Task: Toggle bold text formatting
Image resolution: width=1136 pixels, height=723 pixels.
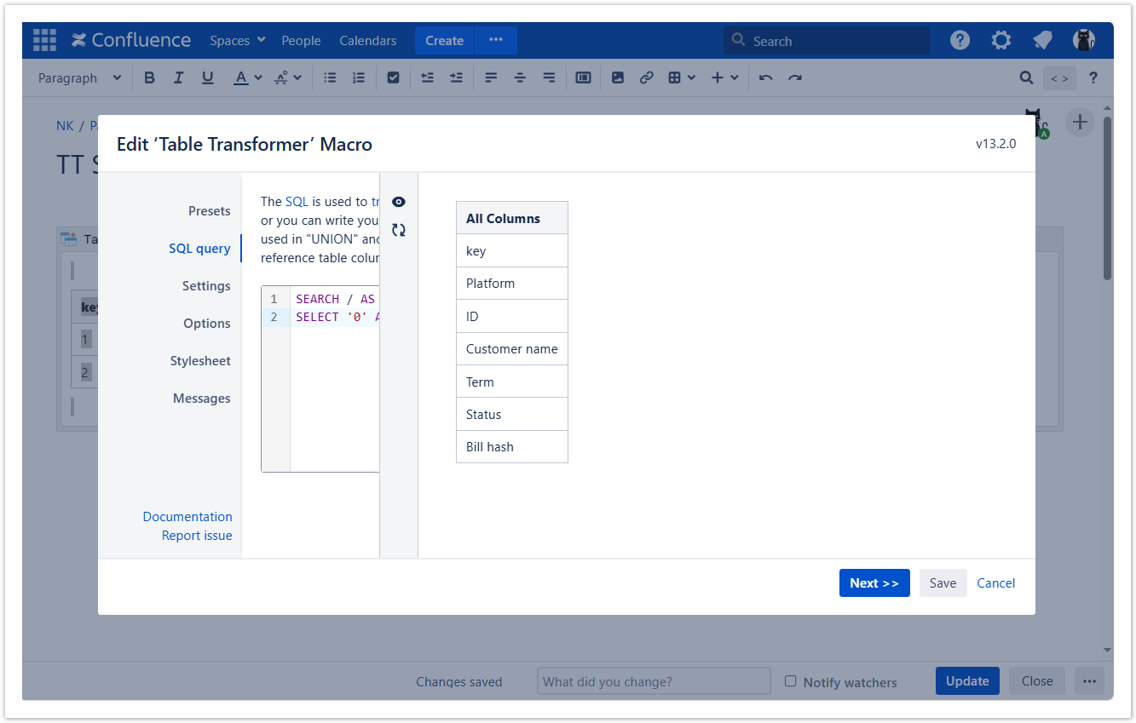Action: pos(149,77)
